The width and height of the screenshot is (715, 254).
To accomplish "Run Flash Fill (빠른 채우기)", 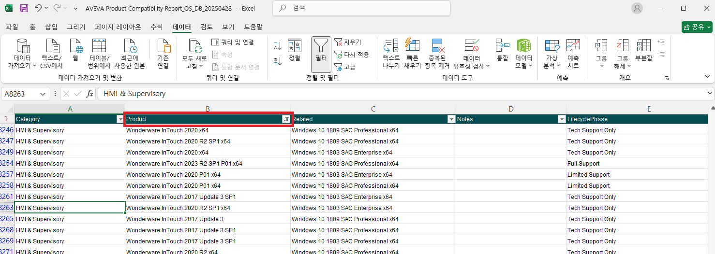I will (x=412, y=53).
